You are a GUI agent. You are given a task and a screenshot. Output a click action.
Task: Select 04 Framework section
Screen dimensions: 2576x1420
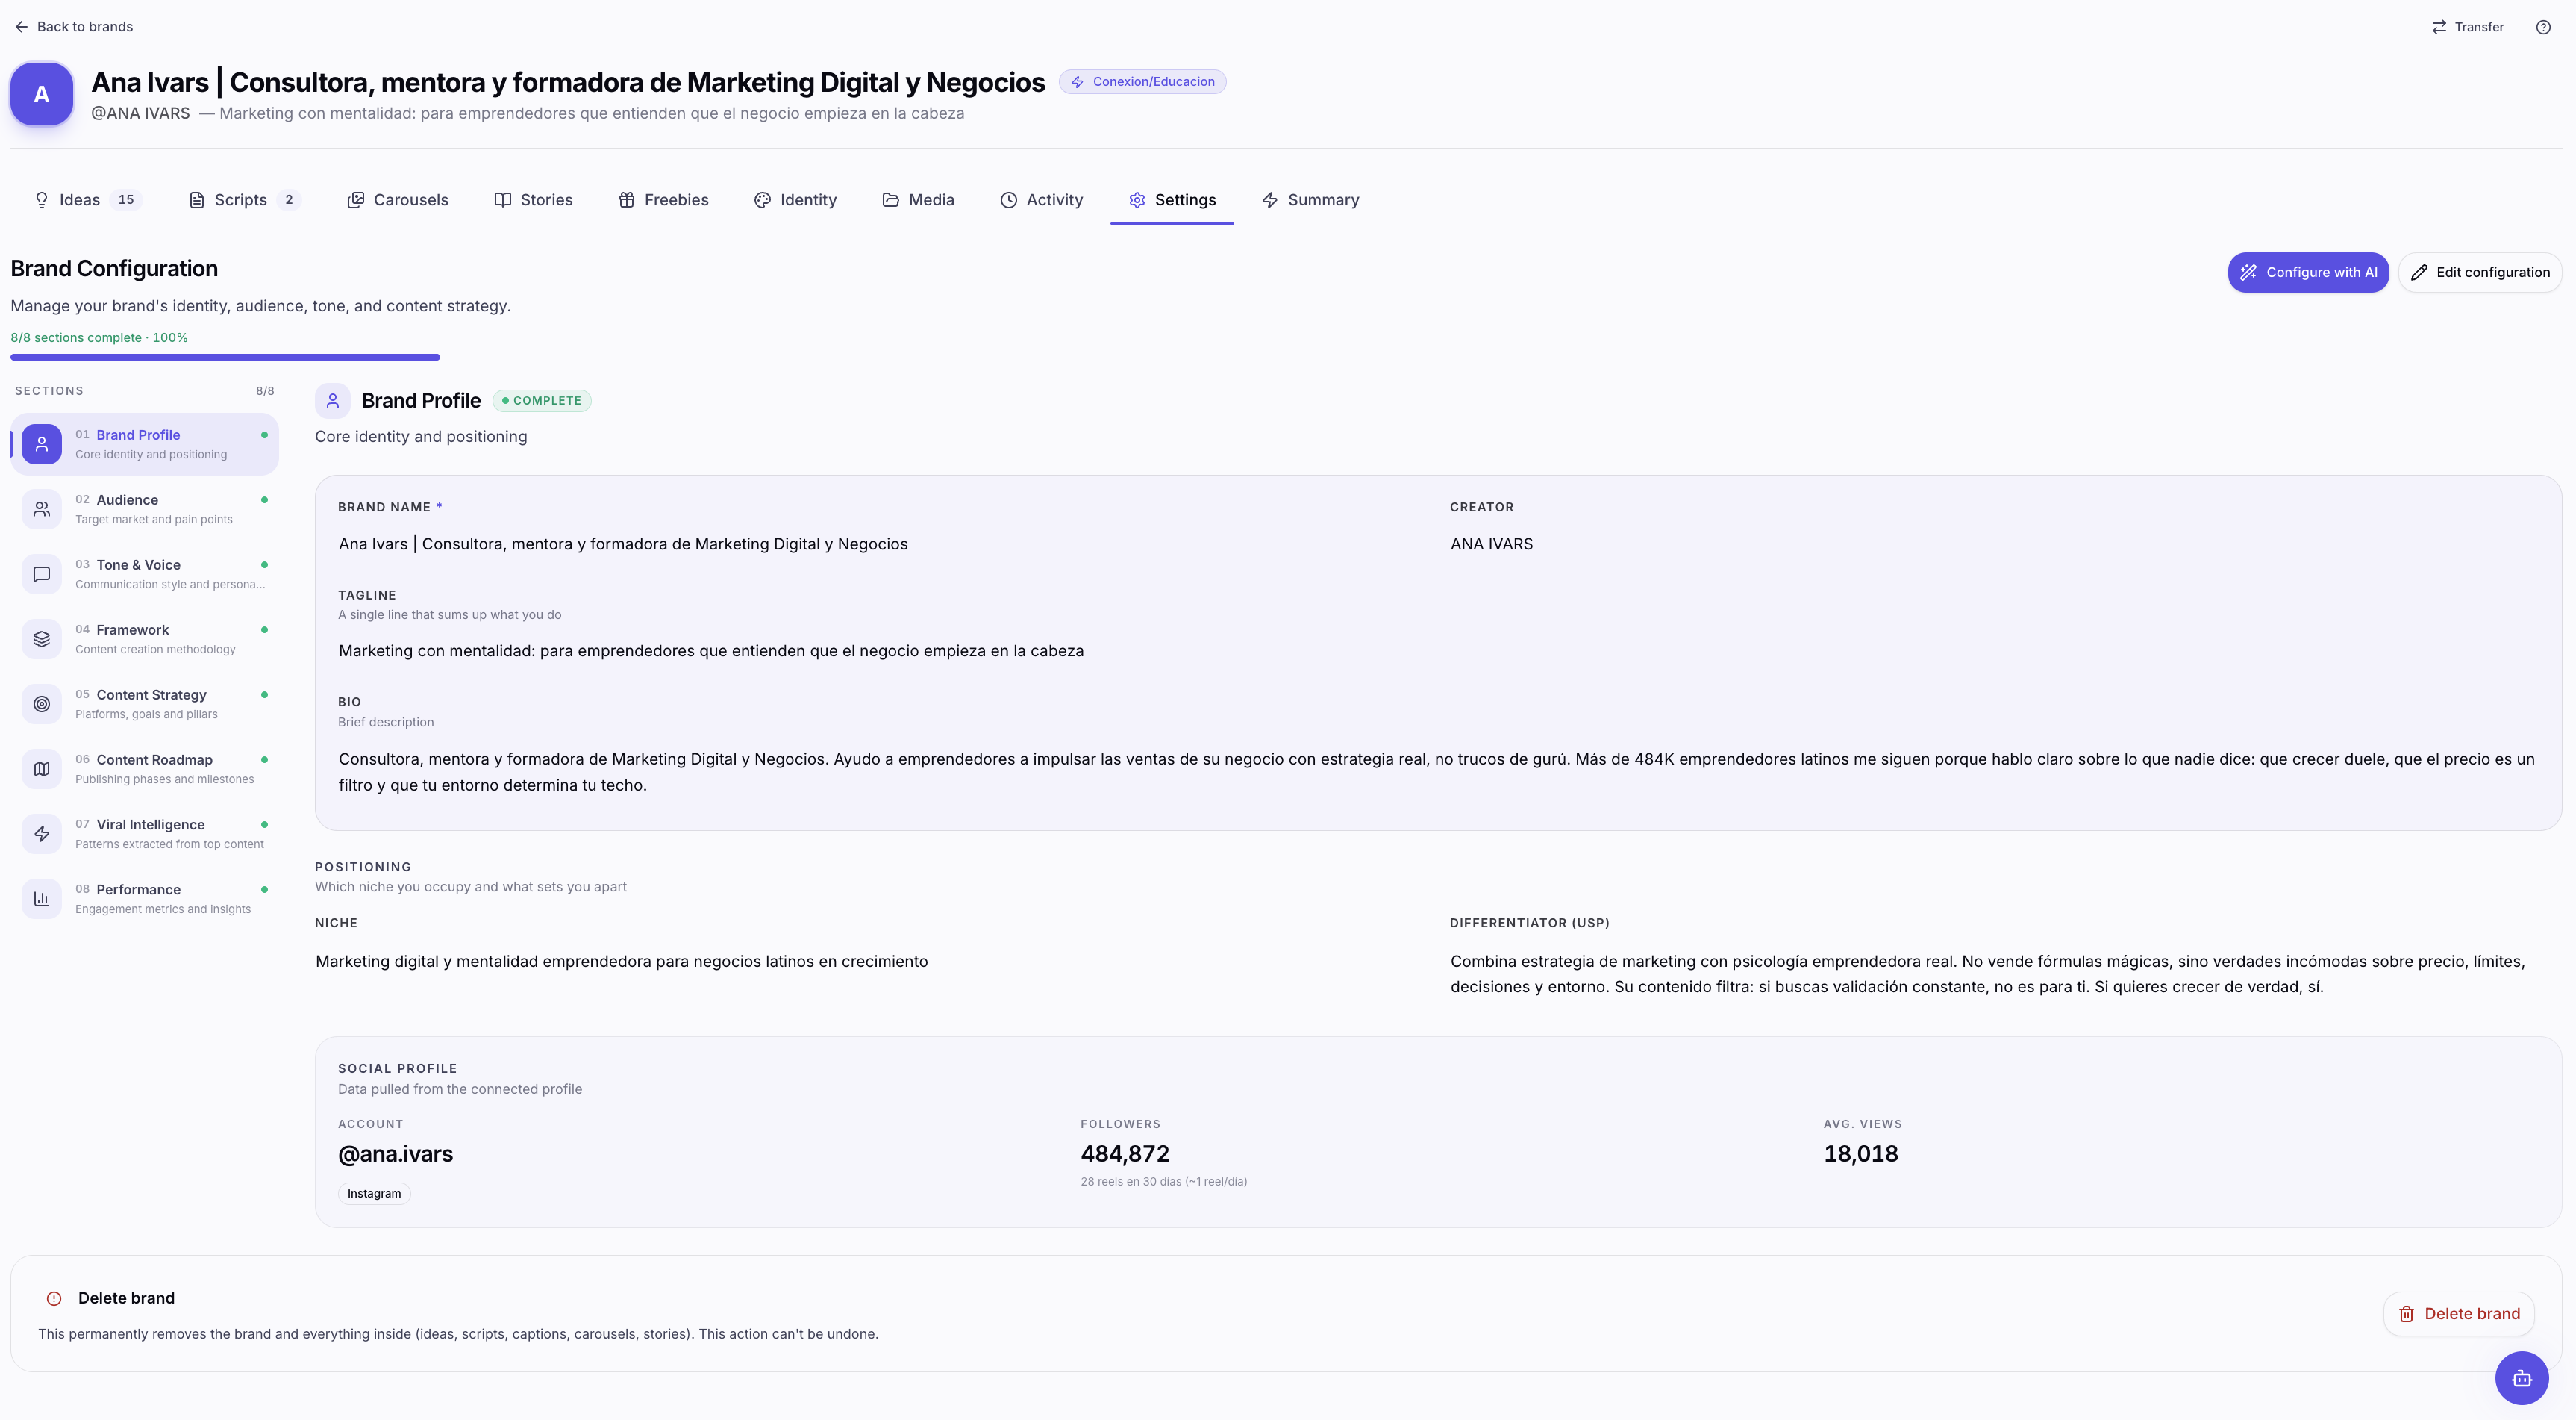click(x=145, y=640)
